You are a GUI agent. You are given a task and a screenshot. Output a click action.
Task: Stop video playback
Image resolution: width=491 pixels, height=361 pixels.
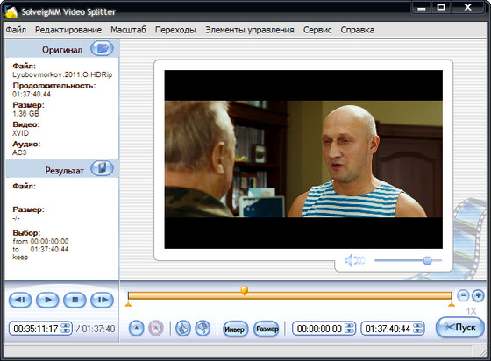[75, 300]
